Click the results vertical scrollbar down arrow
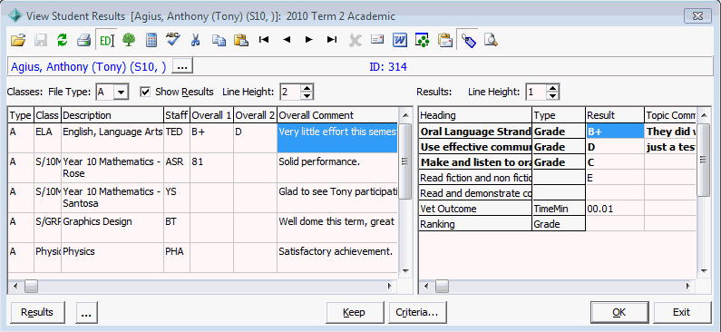 pos(703,271)
